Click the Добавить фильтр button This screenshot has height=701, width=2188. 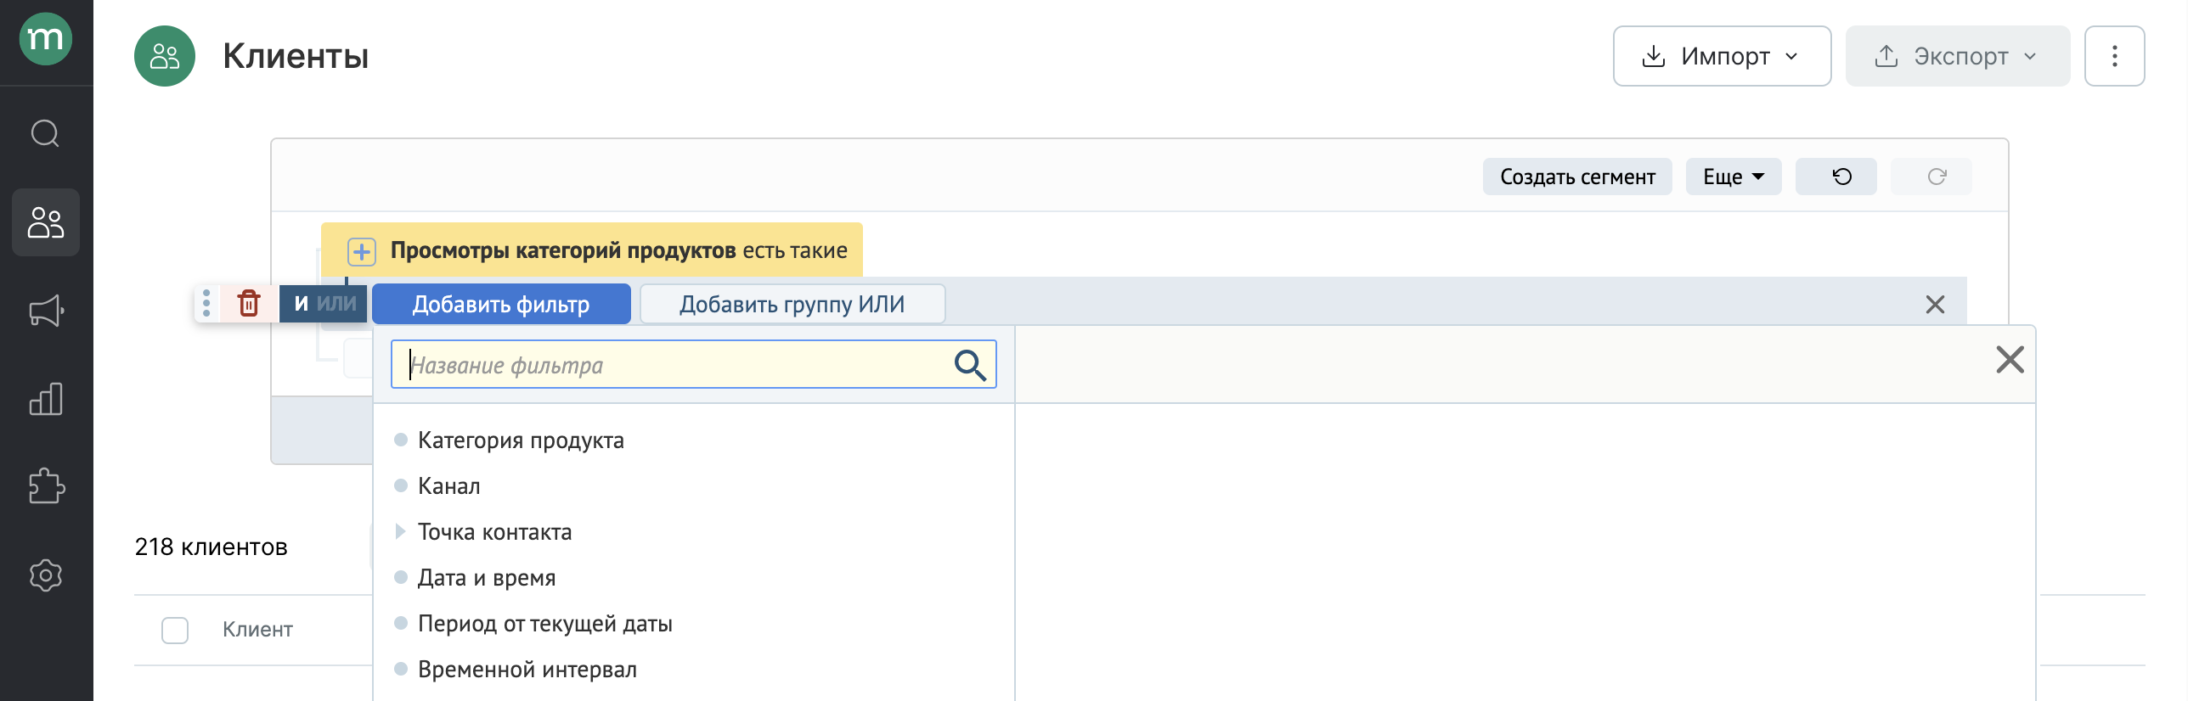pyautogui.click(x=501, y=304)
